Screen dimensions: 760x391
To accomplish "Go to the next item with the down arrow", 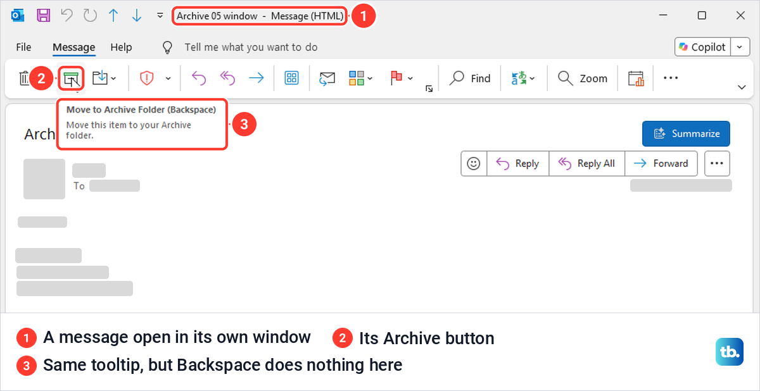I will click(x=137, y=16).
